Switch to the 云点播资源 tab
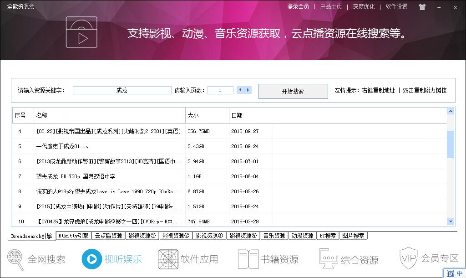 108,236
